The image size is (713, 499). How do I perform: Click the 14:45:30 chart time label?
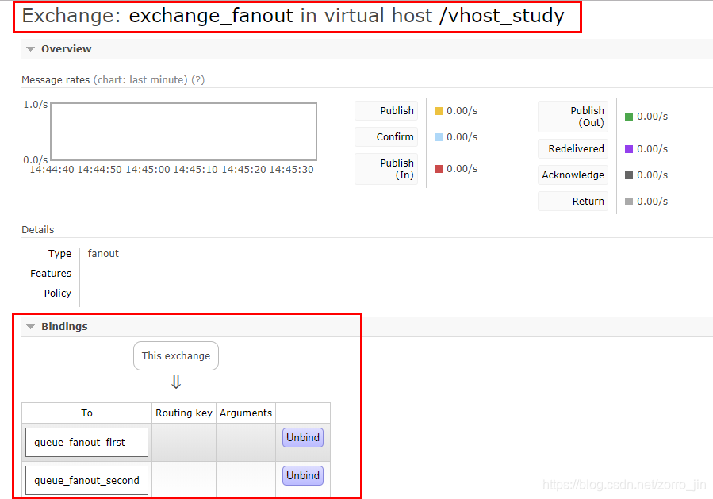[x=292, y=170]
